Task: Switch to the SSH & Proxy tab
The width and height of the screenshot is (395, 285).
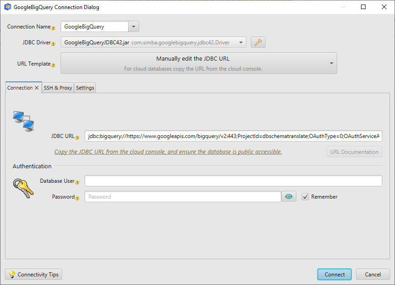Action: (x=58, y=88)
